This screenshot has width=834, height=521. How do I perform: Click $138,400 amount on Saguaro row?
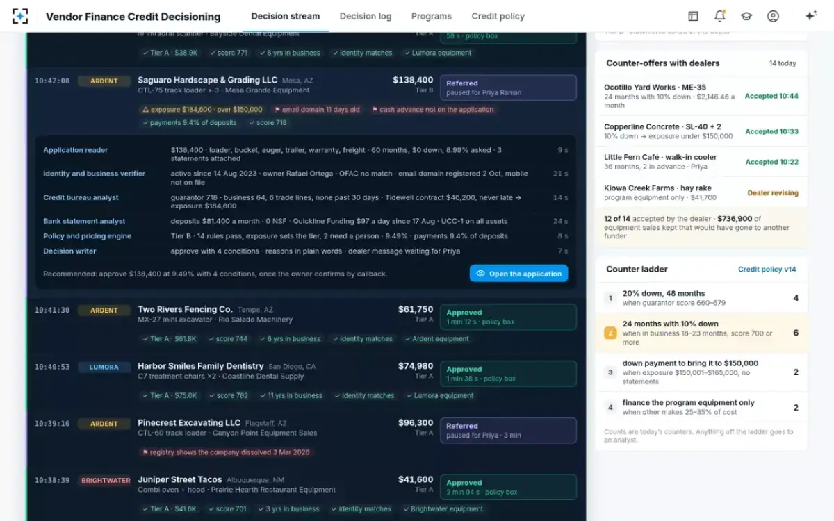[x=413, y=80]
